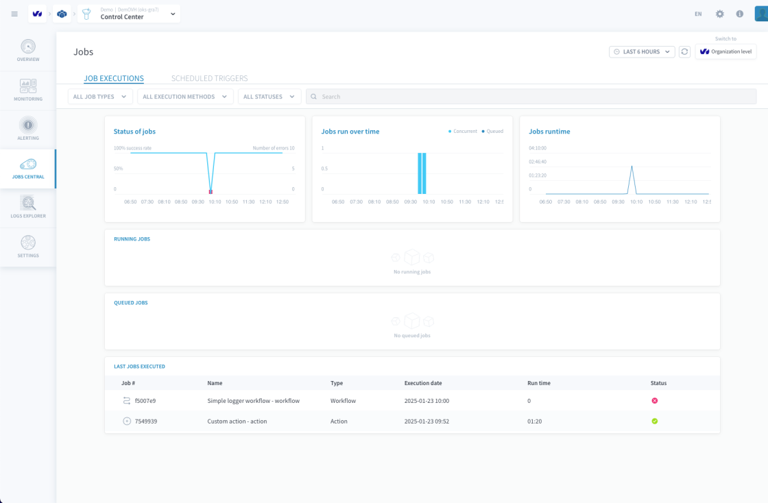Image resolution: width=768 pixels, height=503 pixels.
Task: Switch to Organization level
Action: pos(725,51)
